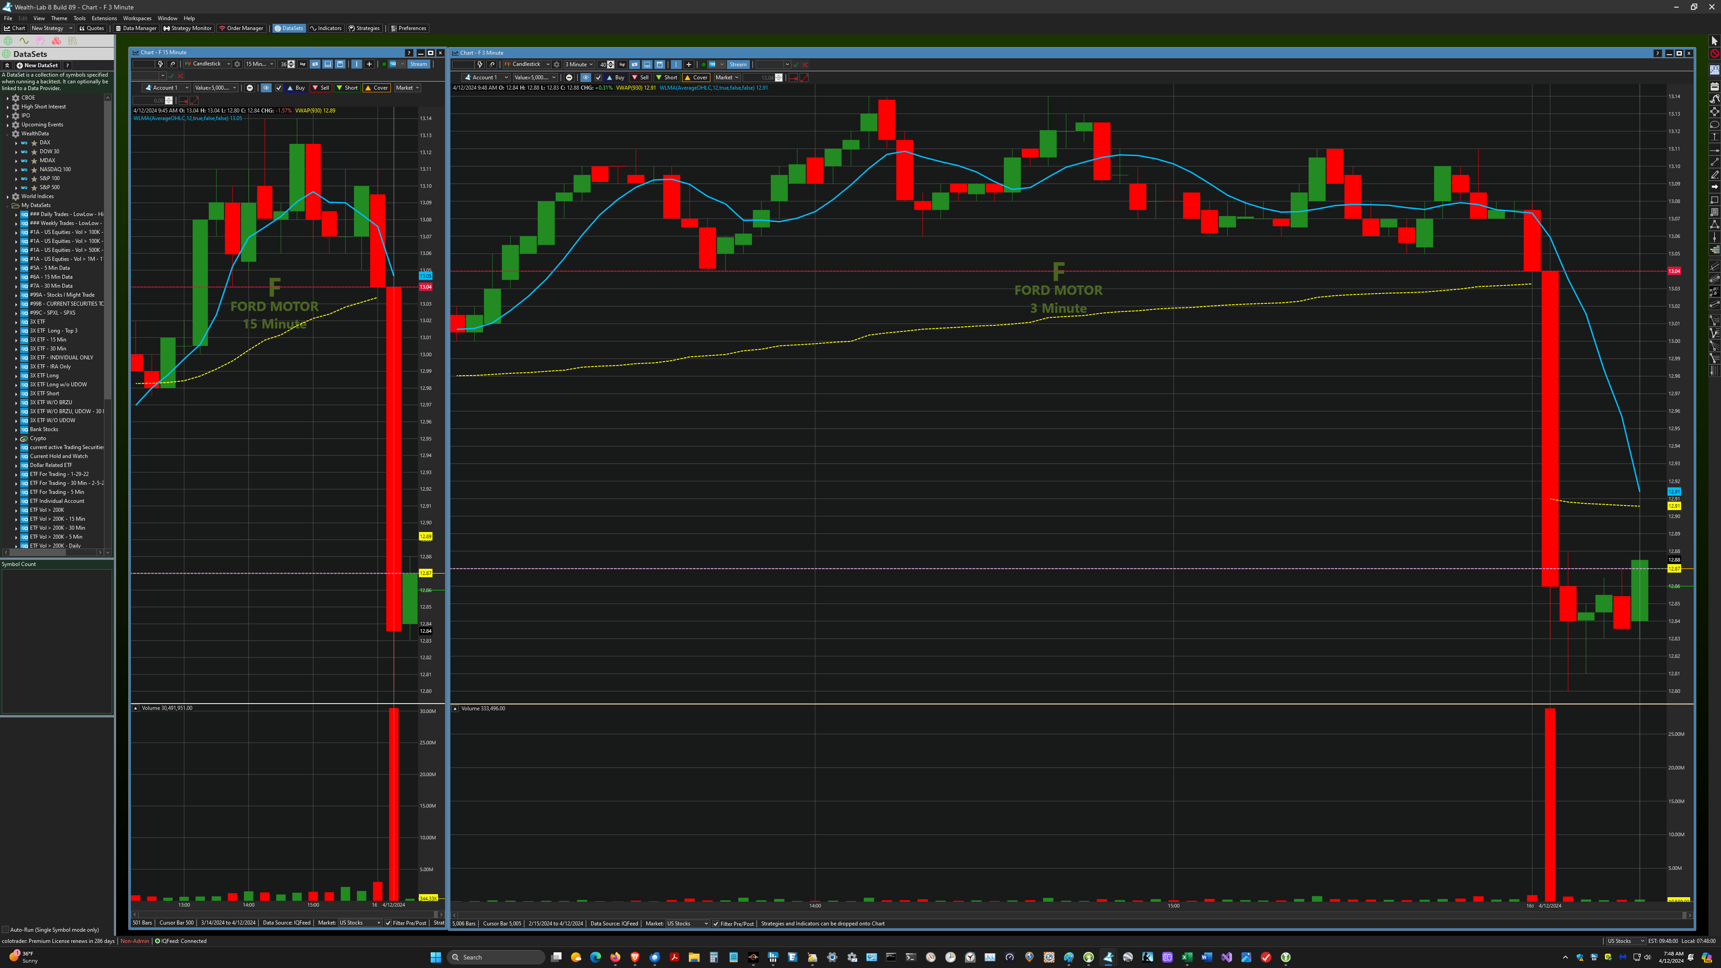Click Sell button in 15 Minute chart
Image resolution: width=1721 pixels, height=968 pixels.
coord(321,87)
